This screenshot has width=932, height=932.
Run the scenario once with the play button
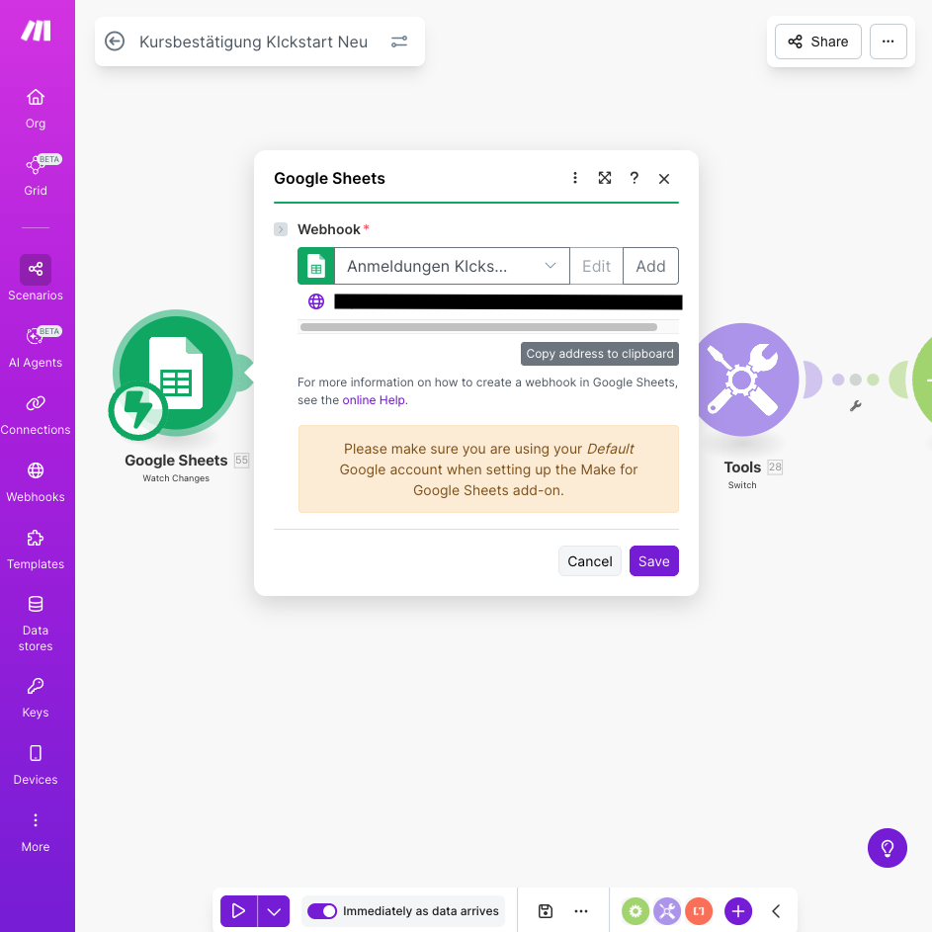click(x=238, y=911)
